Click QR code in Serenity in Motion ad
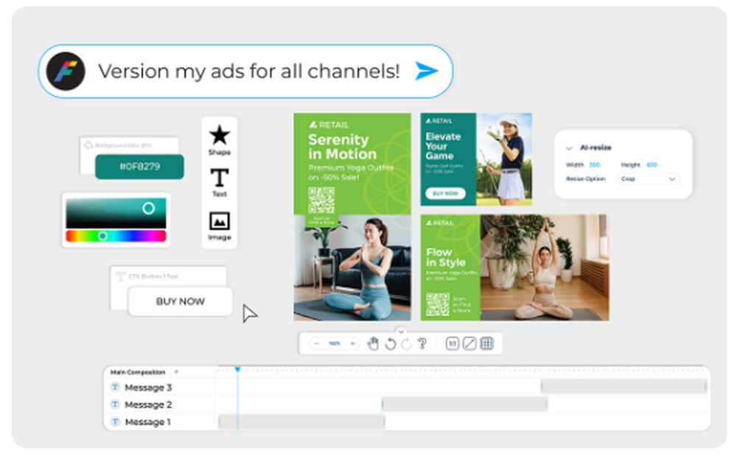The image size is (737, 460). pos(321,201)
